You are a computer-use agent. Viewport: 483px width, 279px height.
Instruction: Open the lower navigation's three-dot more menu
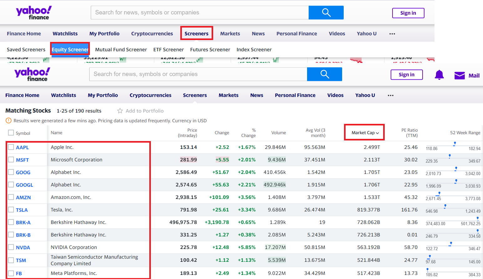(391, 95)
